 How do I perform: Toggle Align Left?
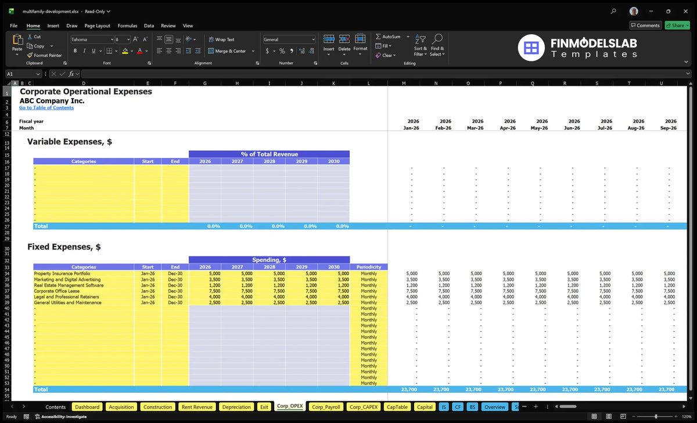pos(159,51)
